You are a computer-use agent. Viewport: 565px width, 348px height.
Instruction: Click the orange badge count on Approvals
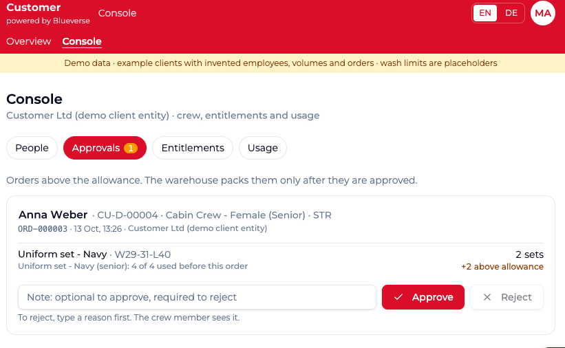pos(131,148)
